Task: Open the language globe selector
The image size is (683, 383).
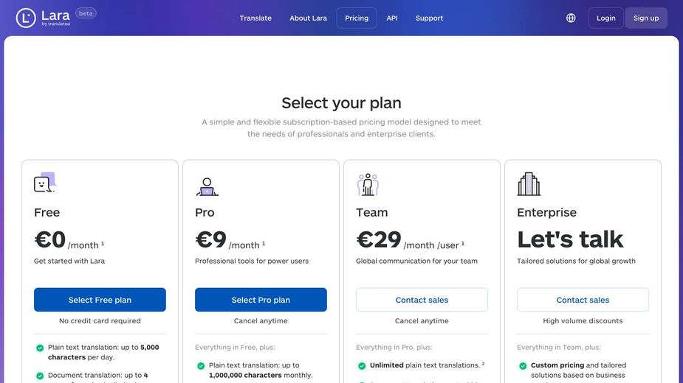Action: pos(571,18)
